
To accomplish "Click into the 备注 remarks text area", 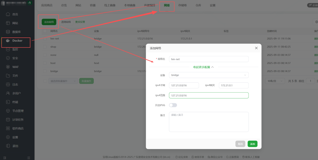I will click(209, 122).
